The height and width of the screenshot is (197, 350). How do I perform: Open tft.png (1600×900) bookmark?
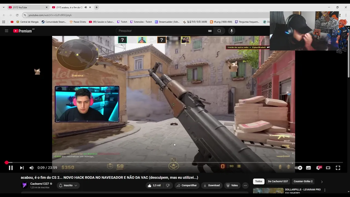click(221, 22)
